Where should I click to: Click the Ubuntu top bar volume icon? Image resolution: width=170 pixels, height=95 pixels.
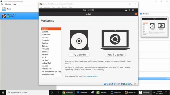tap(129, 10)
